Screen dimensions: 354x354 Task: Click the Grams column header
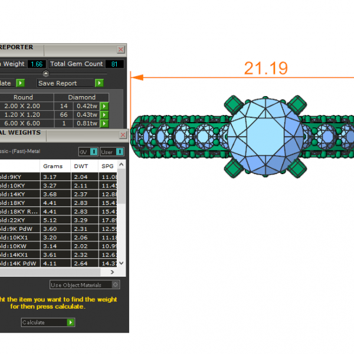[48, 166]
